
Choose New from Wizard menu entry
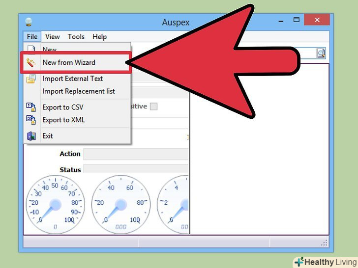[76, 62]
